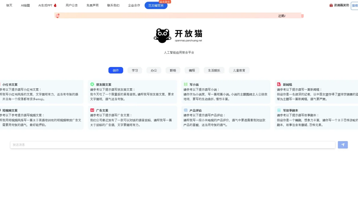Screen dimensions: 358x198
Task: Click the 猫粮 button at top right
Action: click(355, 5)
